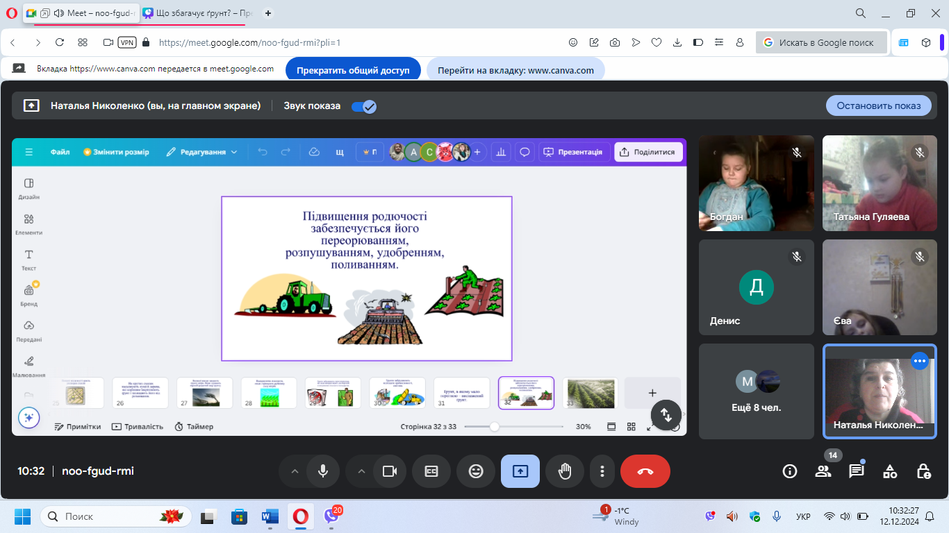
Task: Add collaborator with the plus icon
Action: 477,152
